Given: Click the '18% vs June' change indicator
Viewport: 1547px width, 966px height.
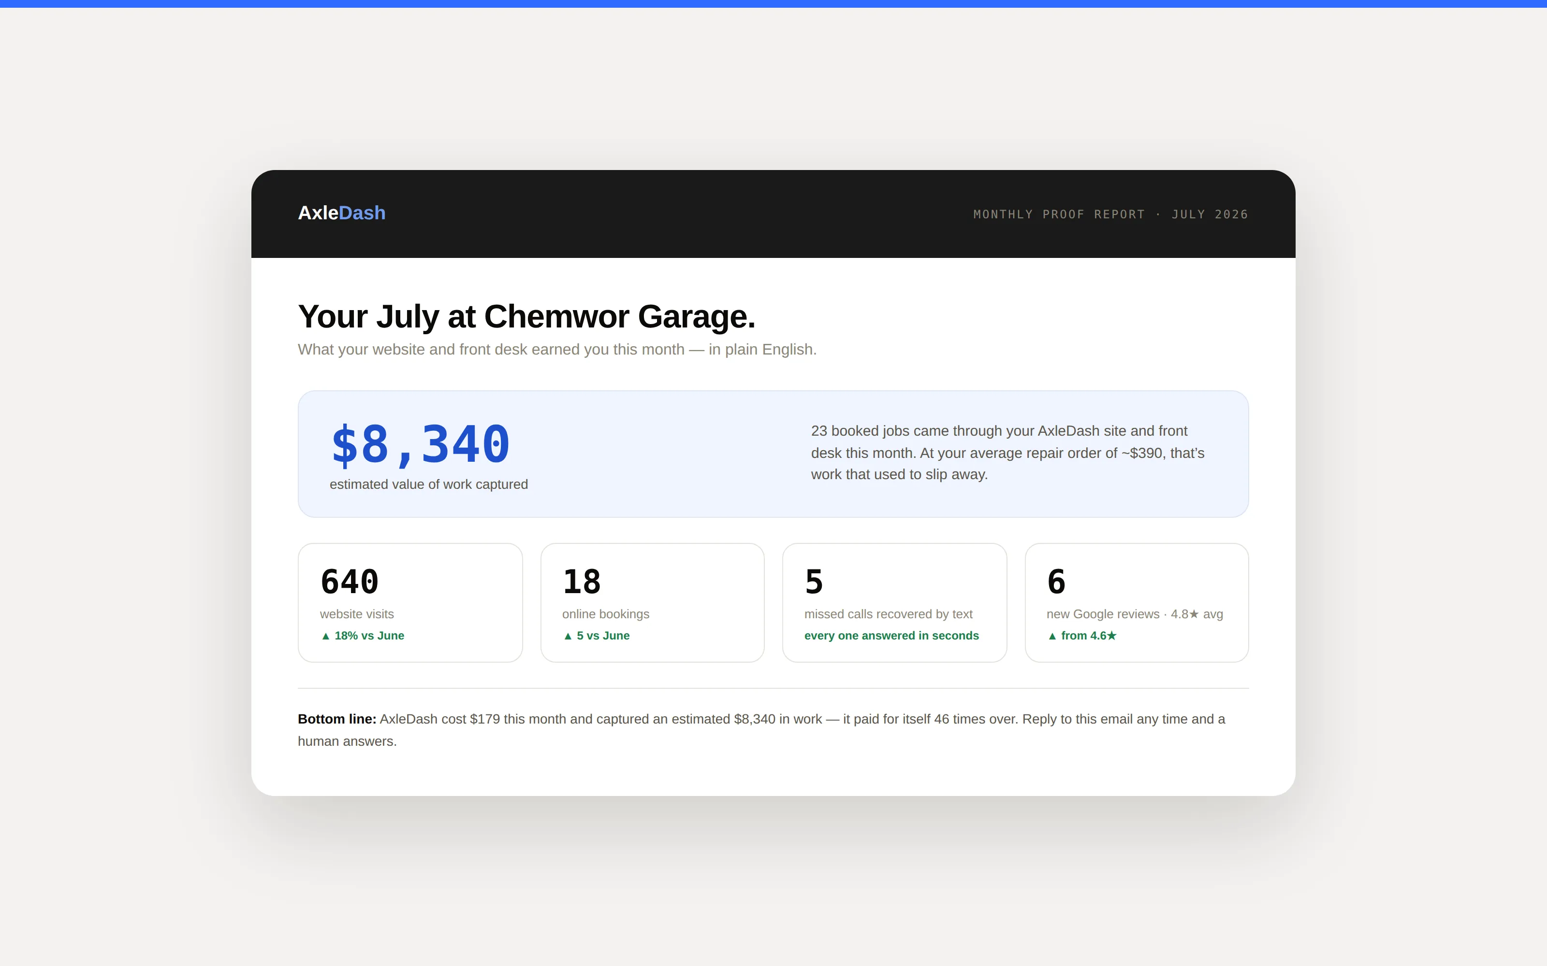Looking at the screenshot, I should click(363, 636).
